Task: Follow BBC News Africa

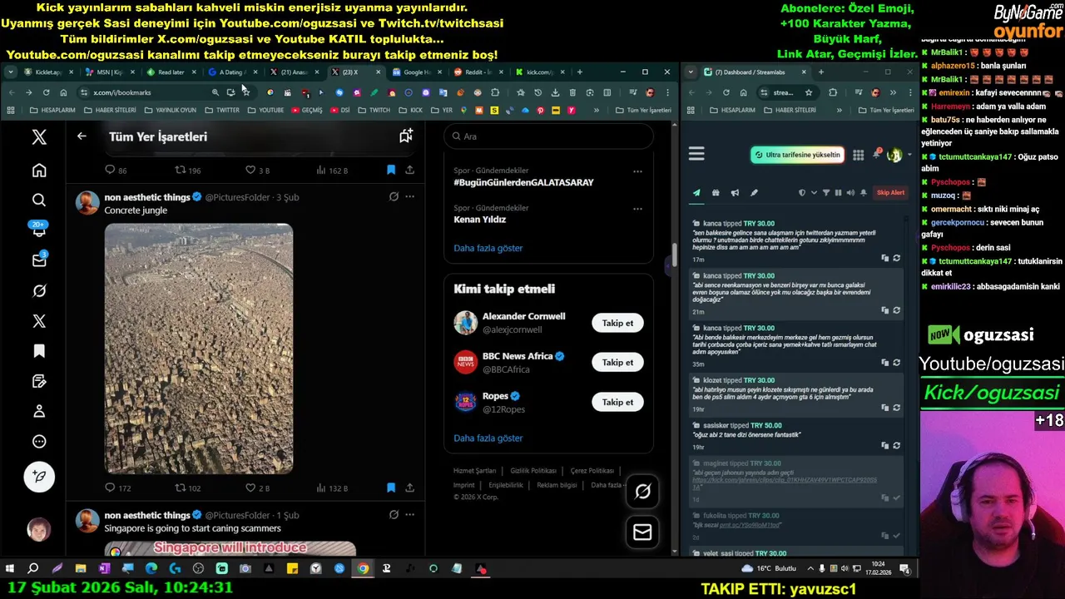Action: point(617,363)
